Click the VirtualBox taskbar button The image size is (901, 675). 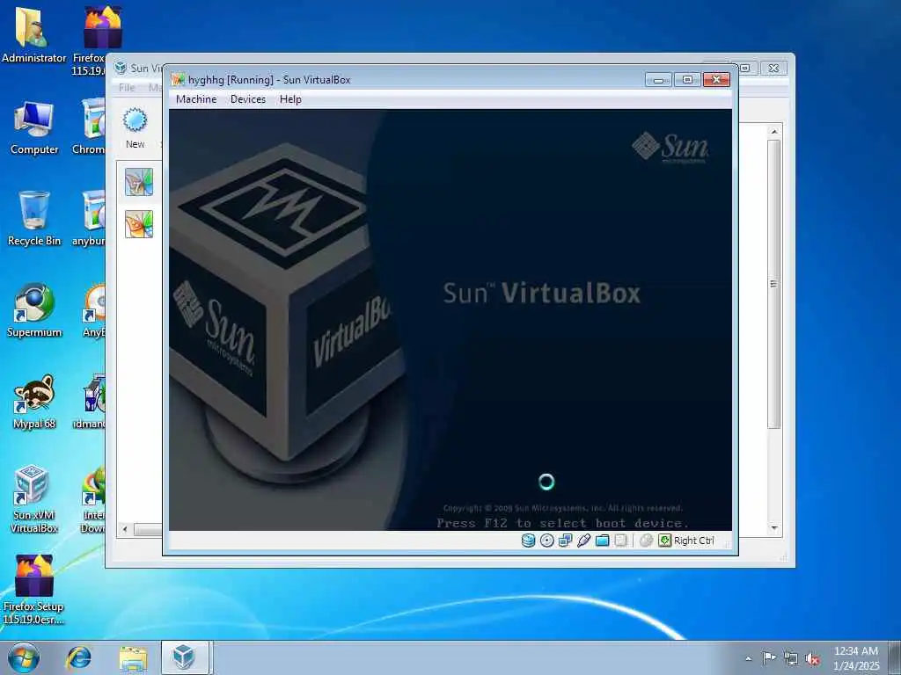coord(185,657)
